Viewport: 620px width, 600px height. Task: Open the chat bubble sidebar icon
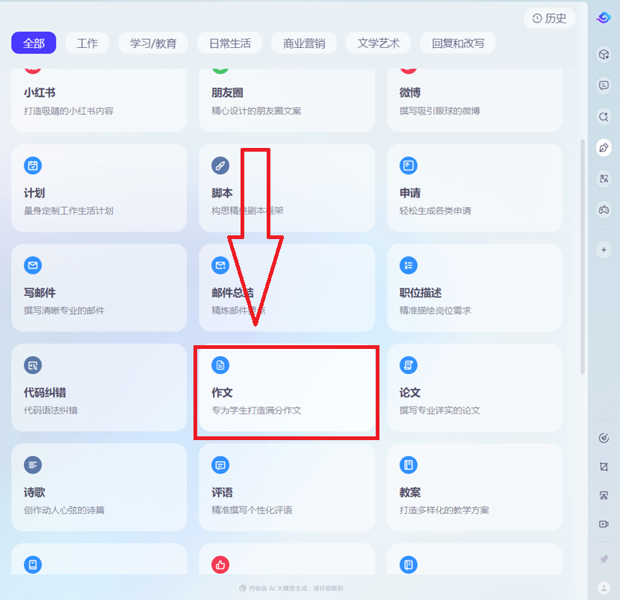tap(604, 85)
